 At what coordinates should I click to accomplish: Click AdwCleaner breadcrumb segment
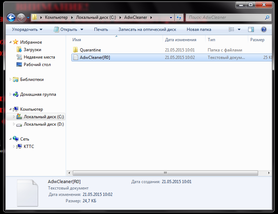point(136,17)
